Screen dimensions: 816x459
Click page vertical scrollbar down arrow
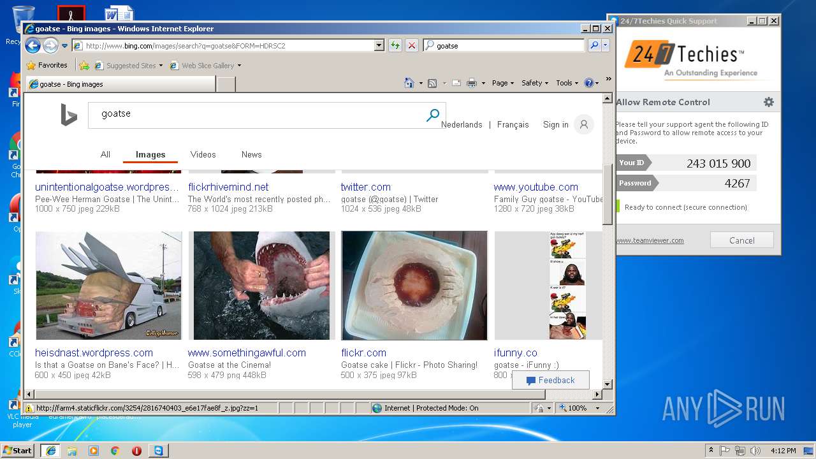coord(608,384)
